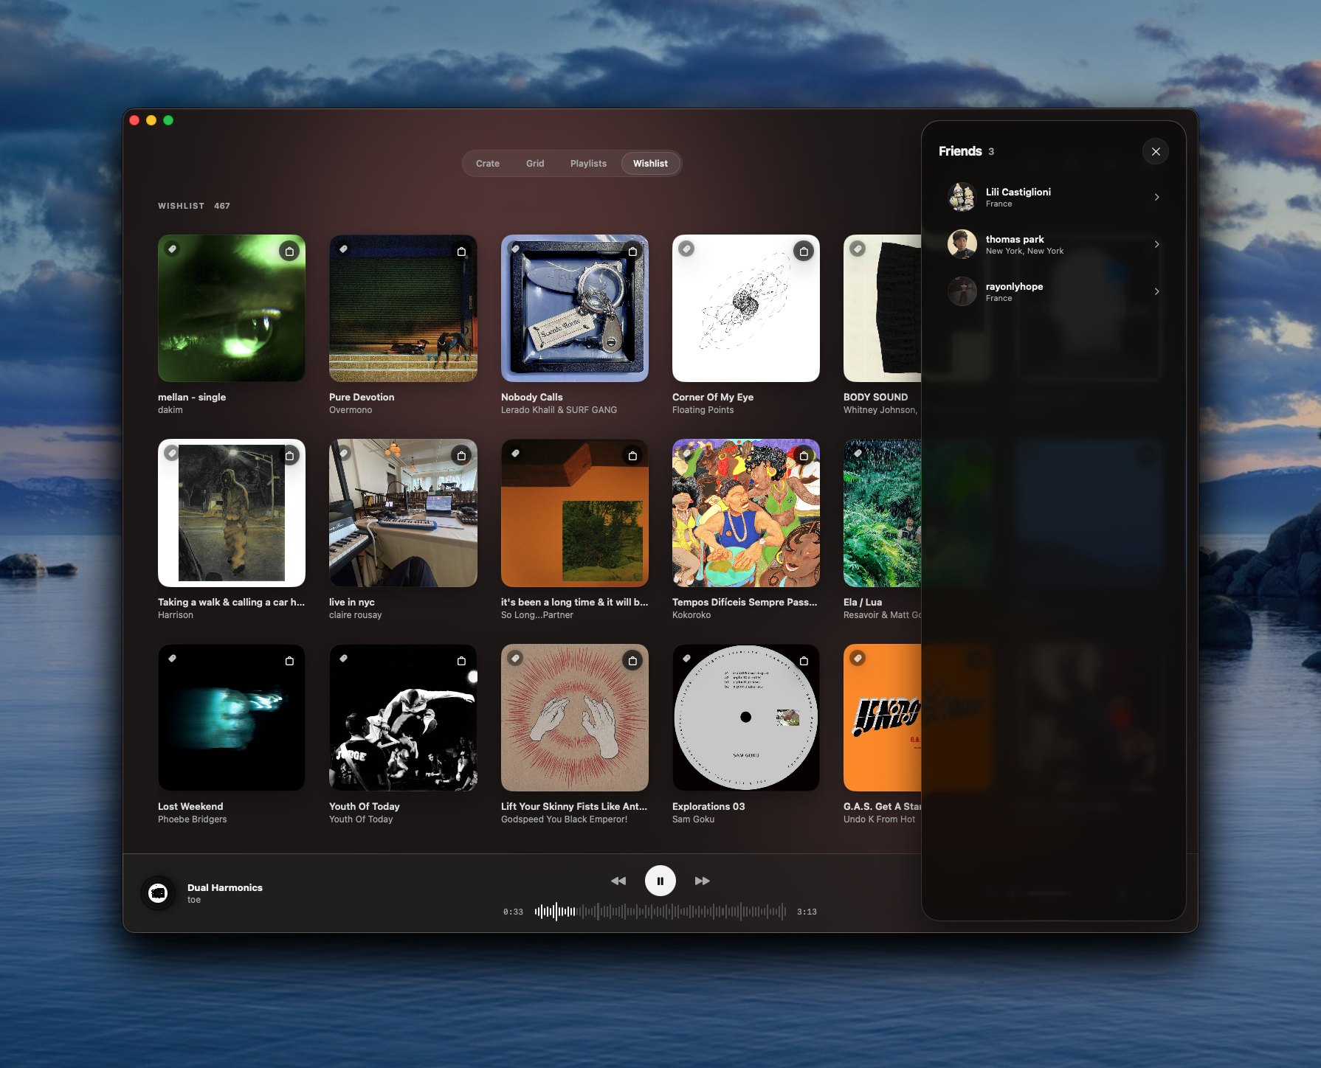Click the bag icon on Lost Weekend
Screen dimensions: 1321x1068
289,661
